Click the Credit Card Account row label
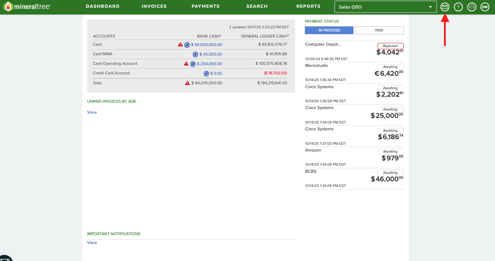495x261 pixels. pos(111,73)
